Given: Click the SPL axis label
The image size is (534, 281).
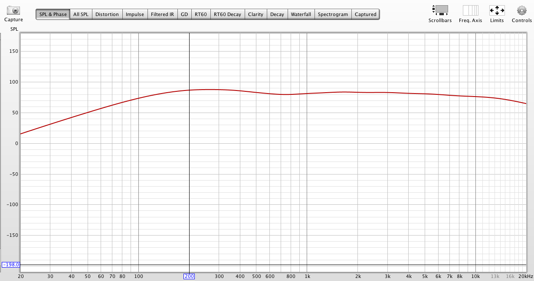Looking at the screenshot, I should point(14,29).
